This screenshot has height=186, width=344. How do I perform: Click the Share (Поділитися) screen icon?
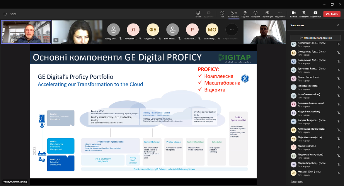pyautogui.click(x=315, y=14)
